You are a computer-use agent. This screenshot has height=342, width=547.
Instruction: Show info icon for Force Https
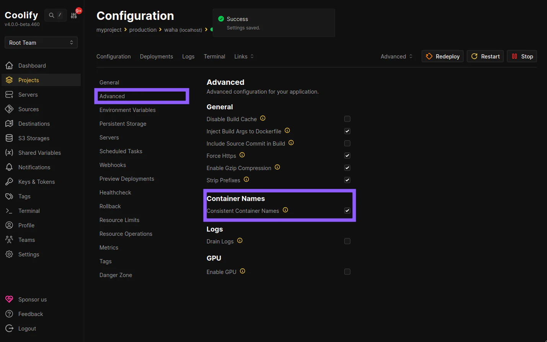tap(242, 155)
